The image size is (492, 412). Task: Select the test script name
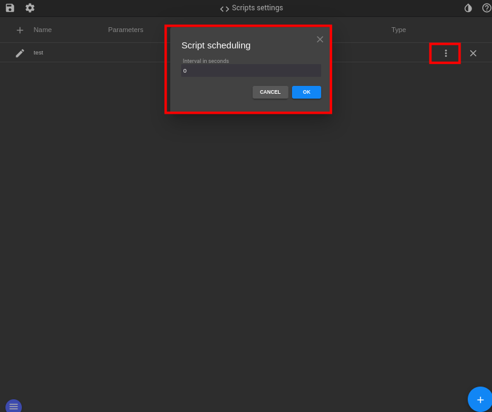(38, 53)
